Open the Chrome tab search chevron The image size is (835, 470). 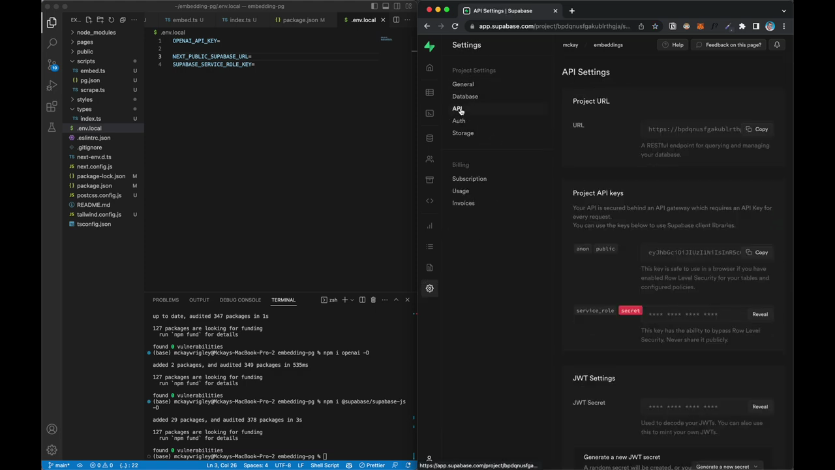[x=784, y=10]
